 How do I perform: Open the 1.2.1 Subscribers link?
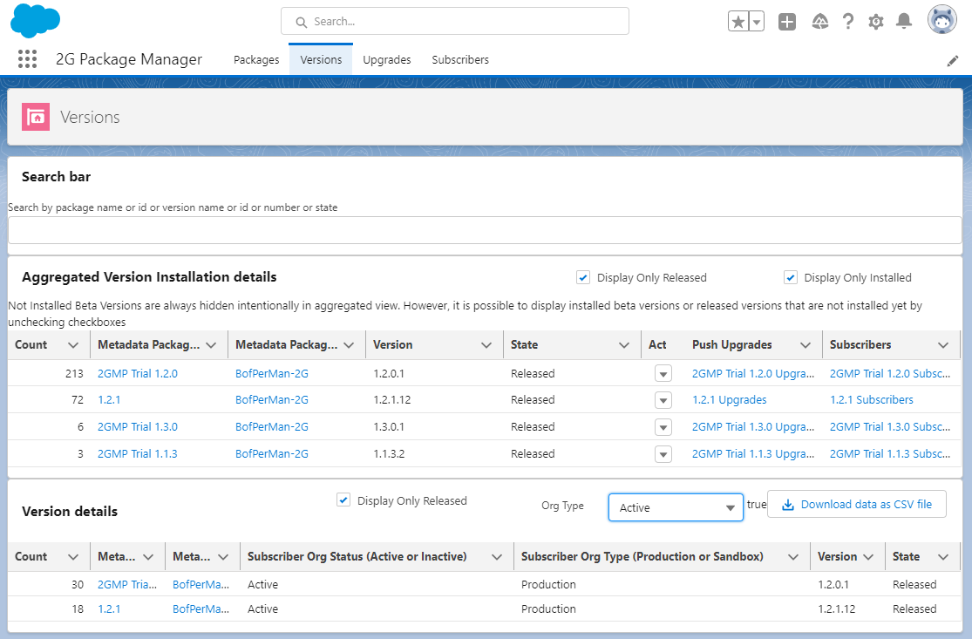pyautogui.click(x=872, y=400)
